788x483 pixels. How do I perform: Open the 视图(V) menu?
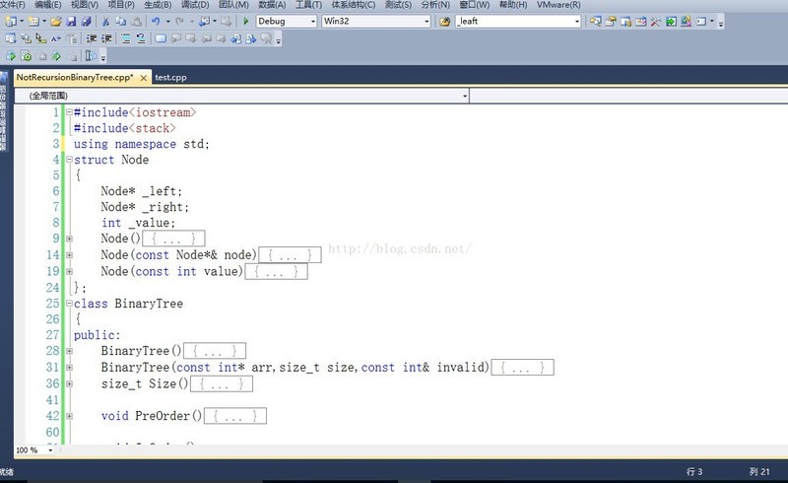85,5
